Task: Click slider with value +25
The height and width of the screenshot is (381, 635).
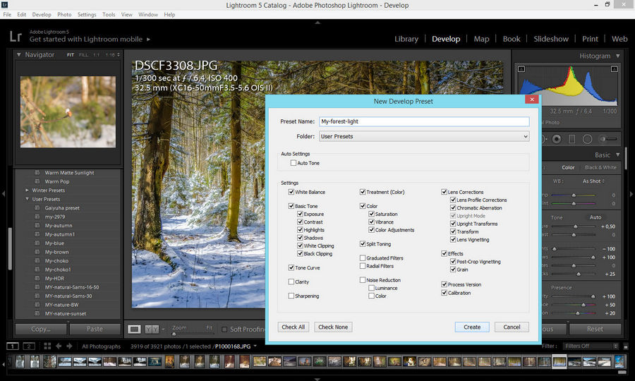Action: (x=574, y=274)
